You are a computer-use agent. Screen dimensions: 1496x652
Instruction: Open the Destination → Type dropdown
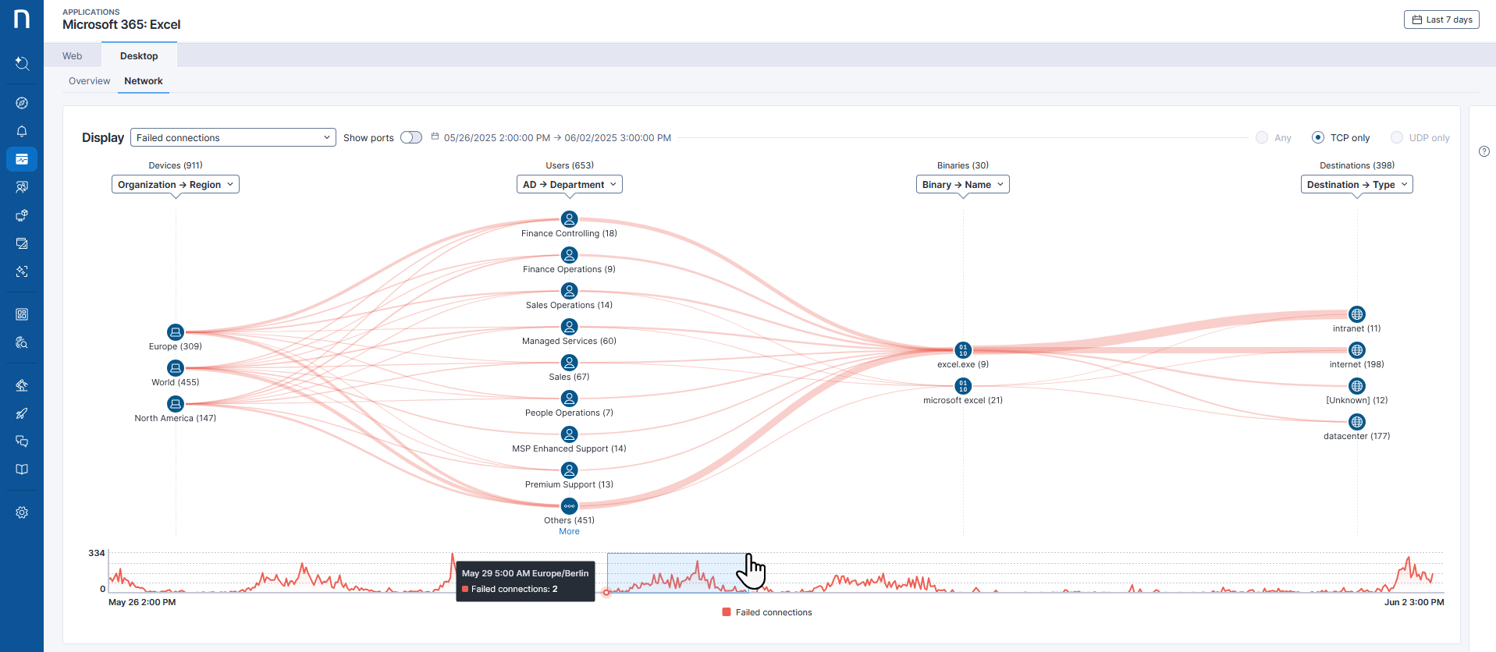(x=1356, y=185)
